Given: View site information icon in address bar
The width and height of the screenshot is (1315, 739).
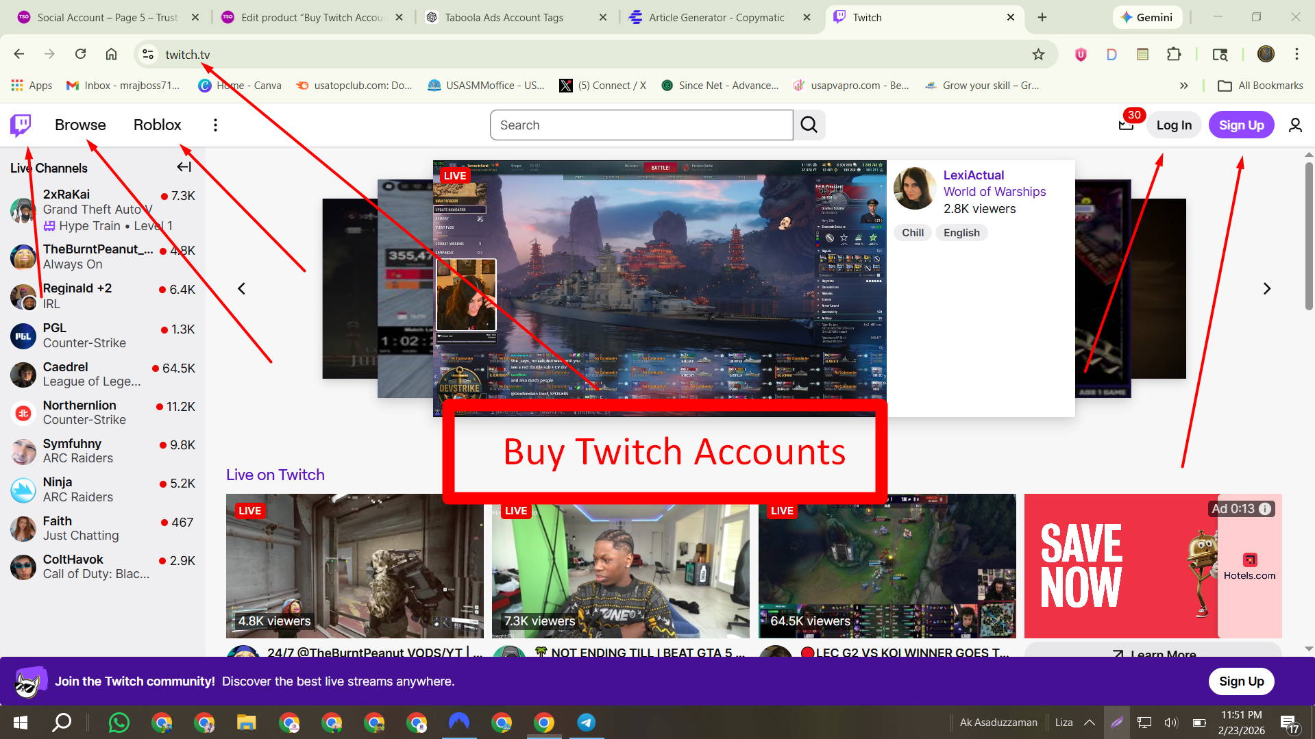Looking at the screenshot, I should click(147, 54).
